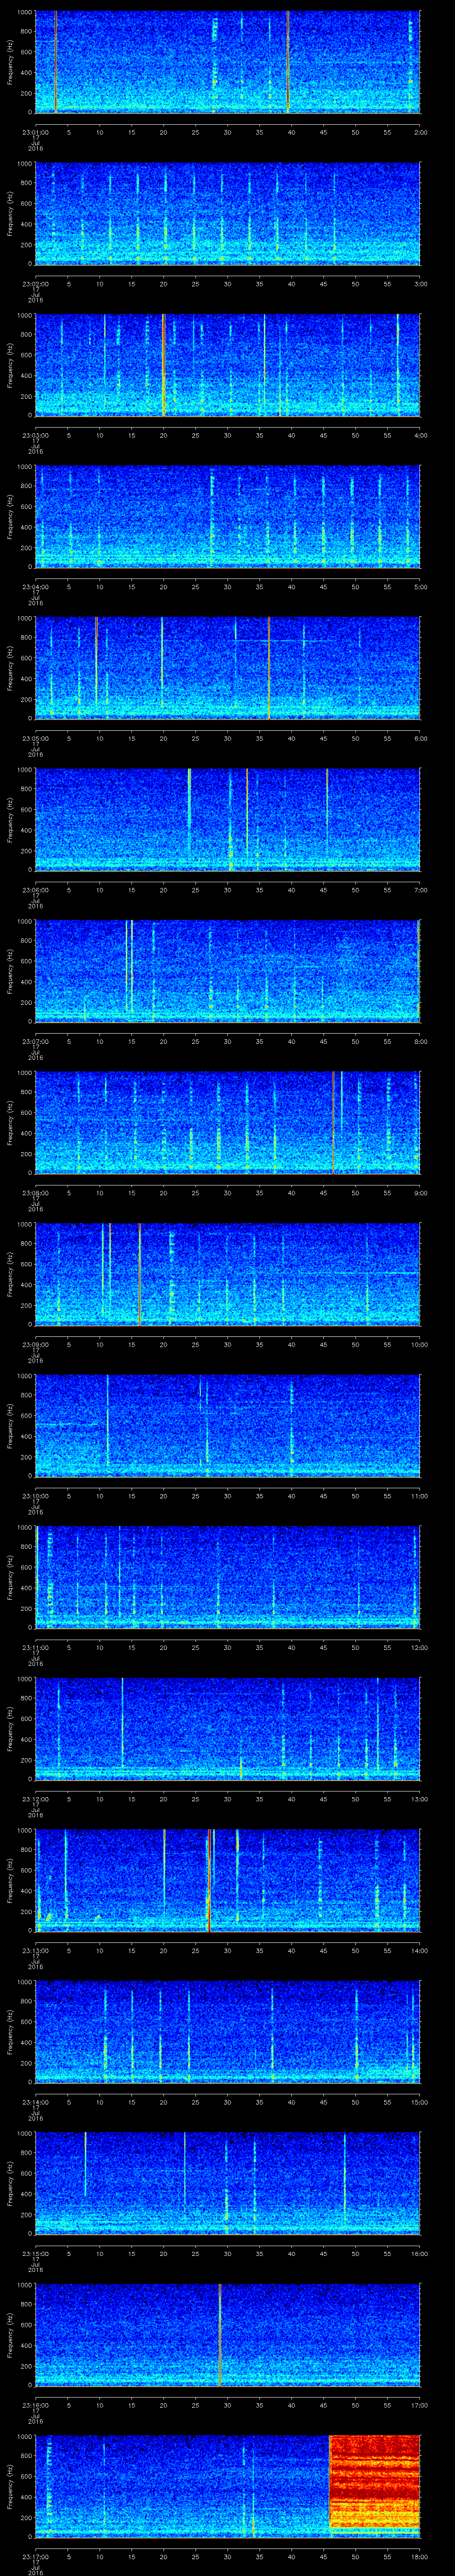Mark the orange line near 16s in 23:09 panel
This screenshot has height=2576, width=455.
[x=140, y=1274]
